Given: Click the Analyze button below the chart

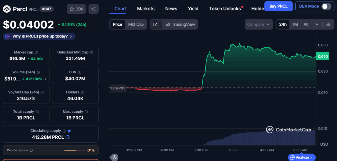Looking at the screenshot, I should coord(302,157).
